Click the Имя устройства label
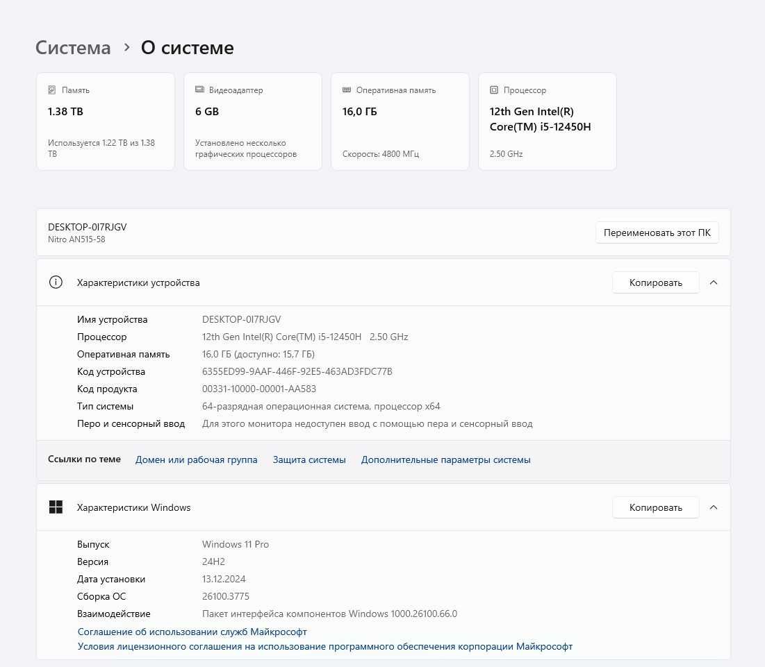 coord(112,319)
